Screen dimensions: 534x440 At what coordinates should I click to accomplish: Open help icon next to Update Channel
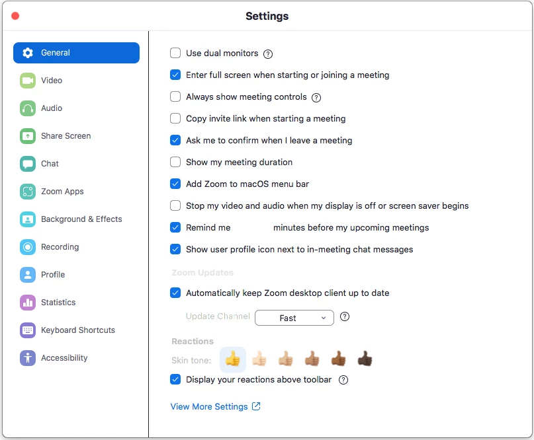coord(345,316)
